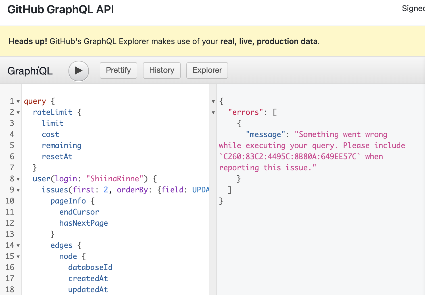Select the rateLimit field in the query
Viewport: 425px width, 295px height.
coord(53,112)
